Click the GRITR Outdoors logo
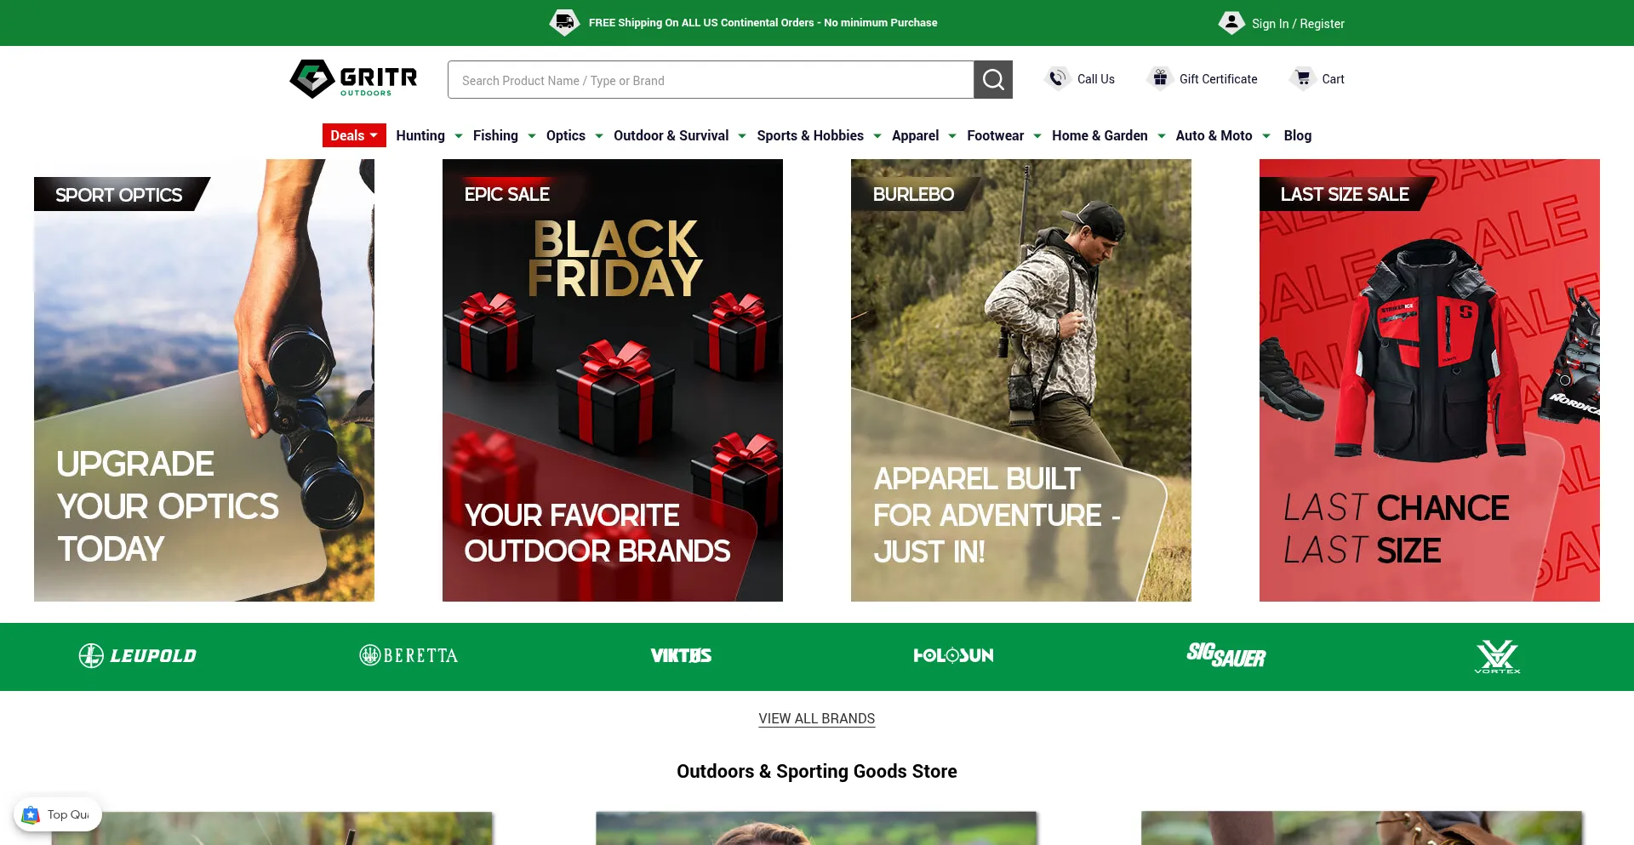 click(x=353, y=79)
